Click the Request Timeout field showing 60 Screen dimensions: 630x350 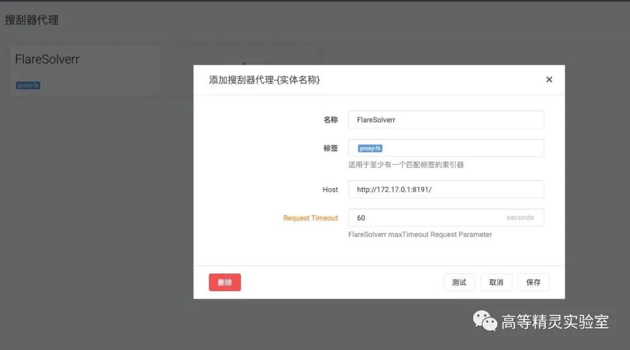coord(446,218)
